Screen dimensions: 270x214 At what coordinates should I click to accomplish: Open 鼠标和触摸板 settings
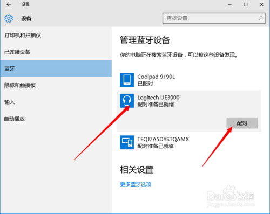56,85
